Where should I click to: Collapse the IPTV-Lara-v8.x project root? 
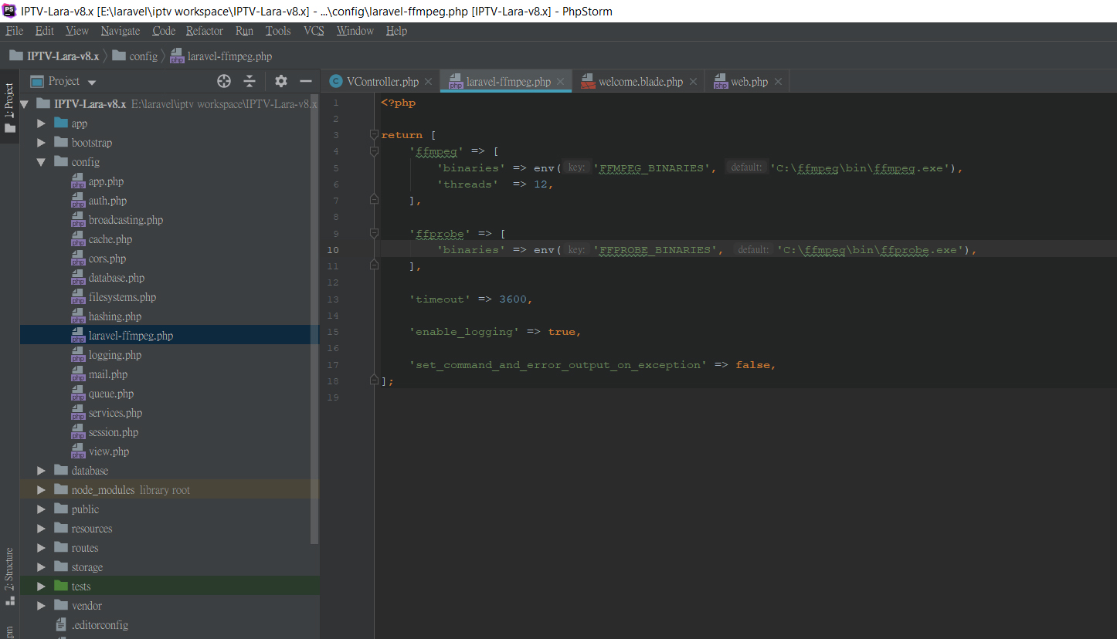pyautogui.click(x=25, y=104)
